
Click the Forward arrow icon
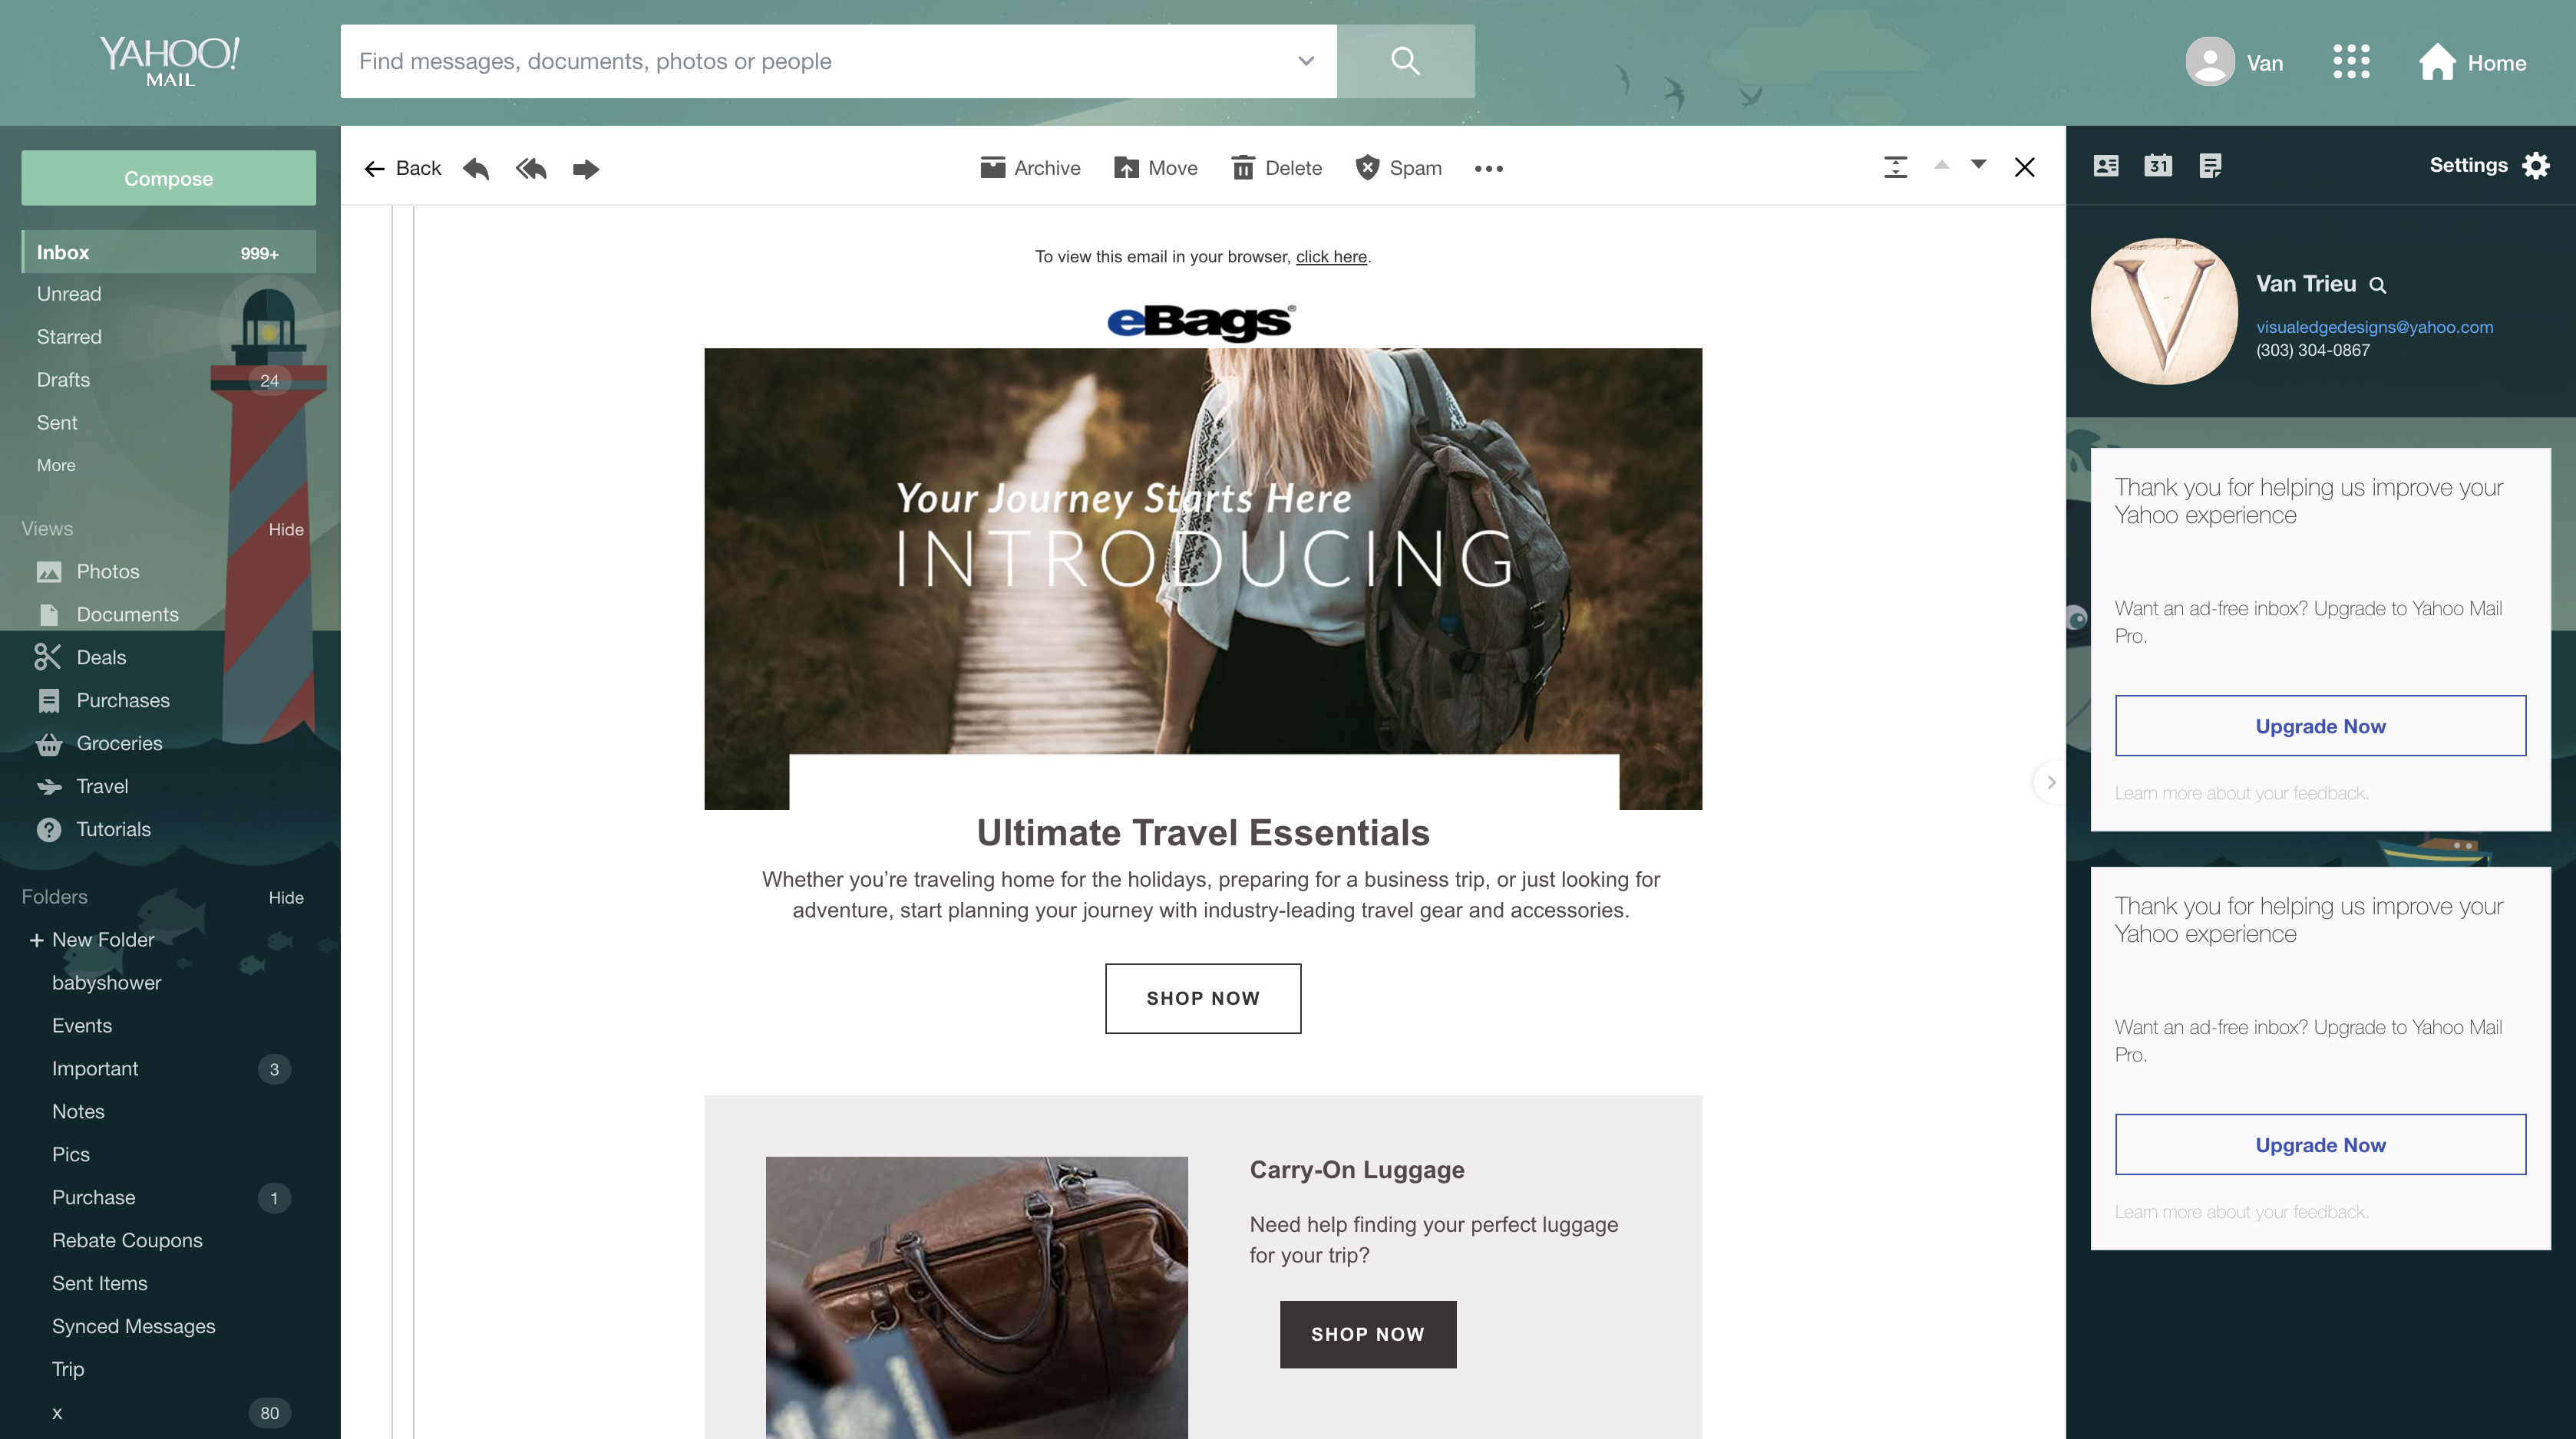[x=586, y=168]
